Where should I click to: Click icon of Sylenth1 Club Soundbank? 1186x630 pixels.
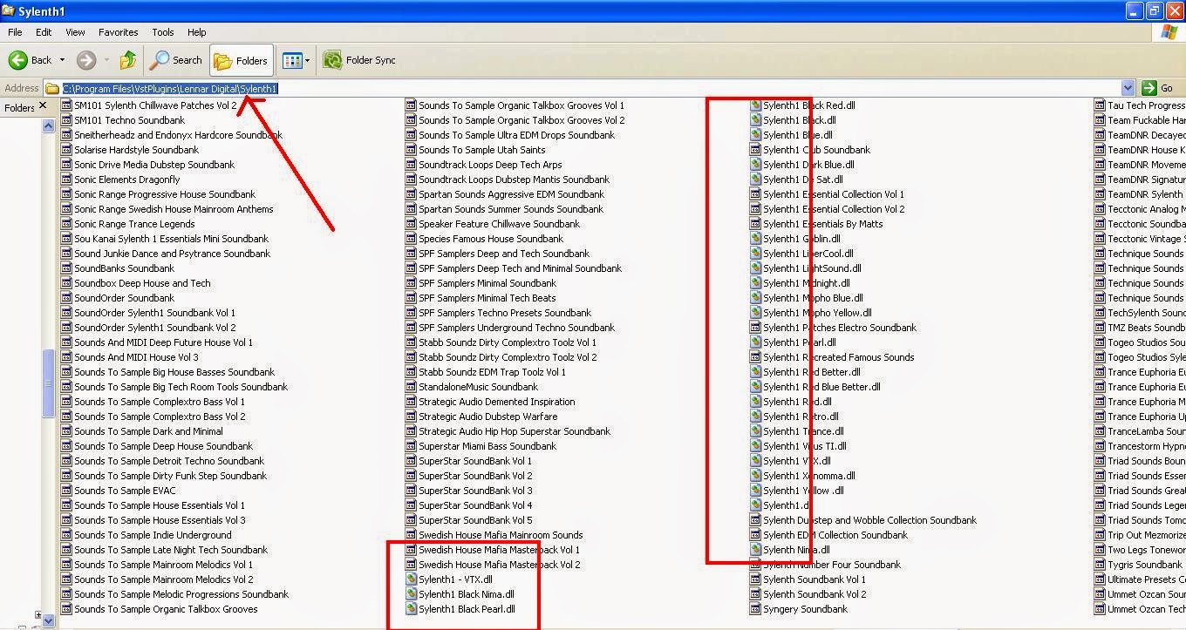756,150
